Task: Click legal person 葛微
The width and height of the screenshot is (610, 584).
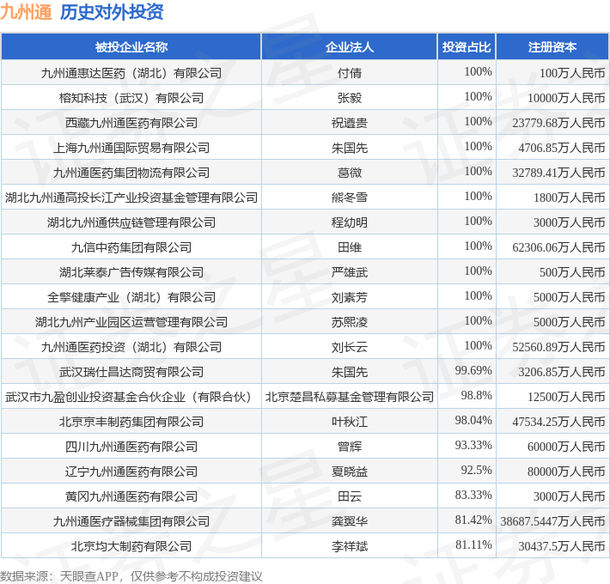Action: tap(350, 173)
